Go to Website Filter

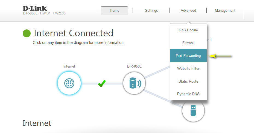point(188,69)
